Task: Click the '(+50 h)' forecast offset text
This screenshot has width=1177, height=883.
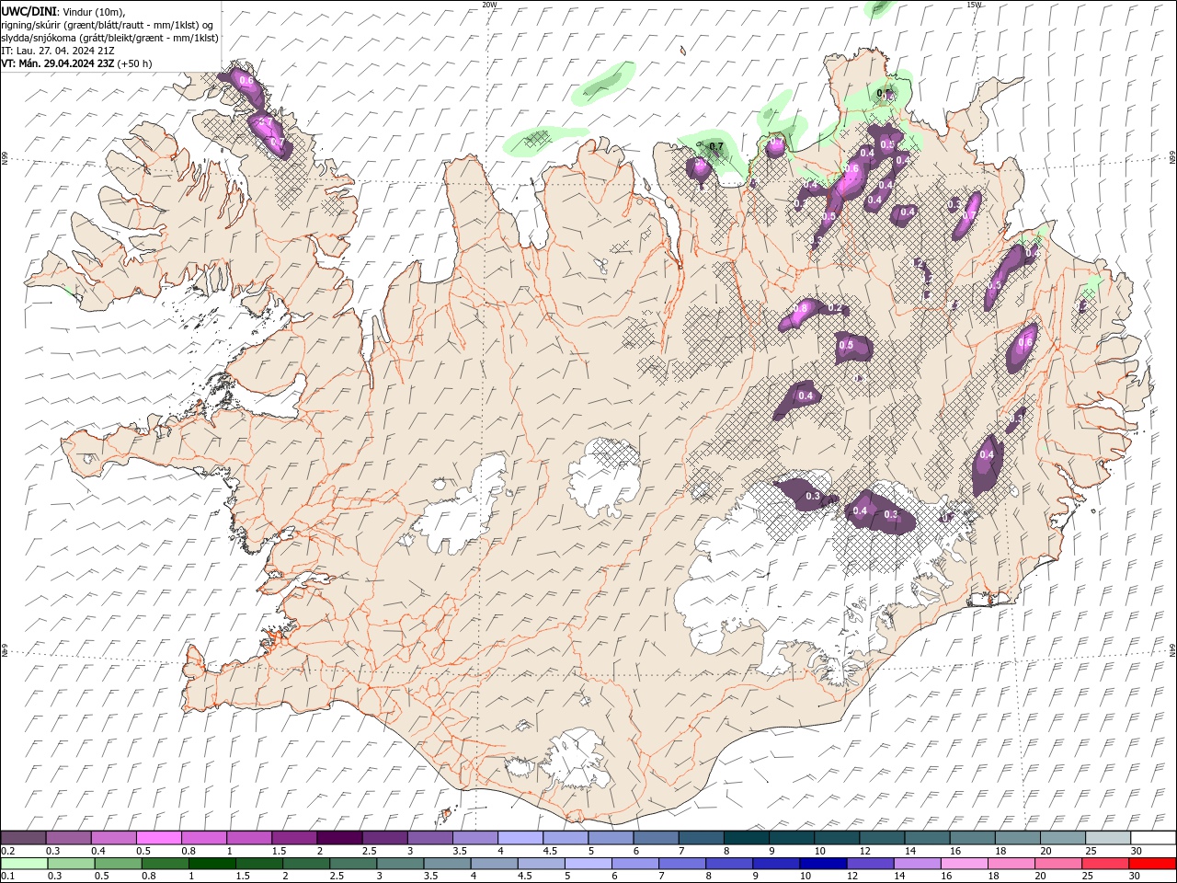Action: coord(135,63)
